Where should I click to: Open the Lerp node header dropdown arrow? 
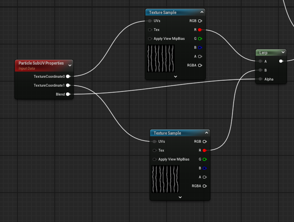[283, 52]
